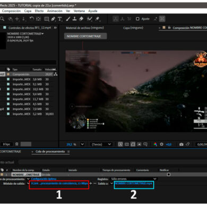Click the 8 bpc color depth button
This screenshot has width=207, height=207.
point(6,144)
